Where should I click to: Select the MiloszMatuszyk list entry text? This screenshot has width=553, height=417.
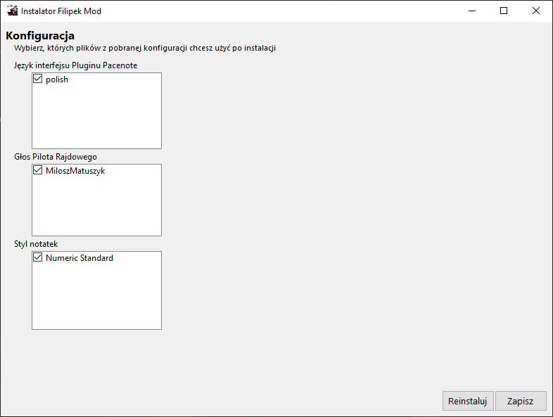pyautogui.click(x=75, y=171)
